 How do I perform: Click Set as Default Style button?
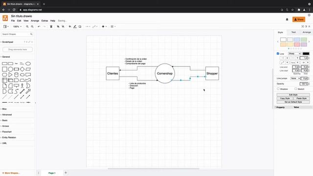(x=293, y=102)
